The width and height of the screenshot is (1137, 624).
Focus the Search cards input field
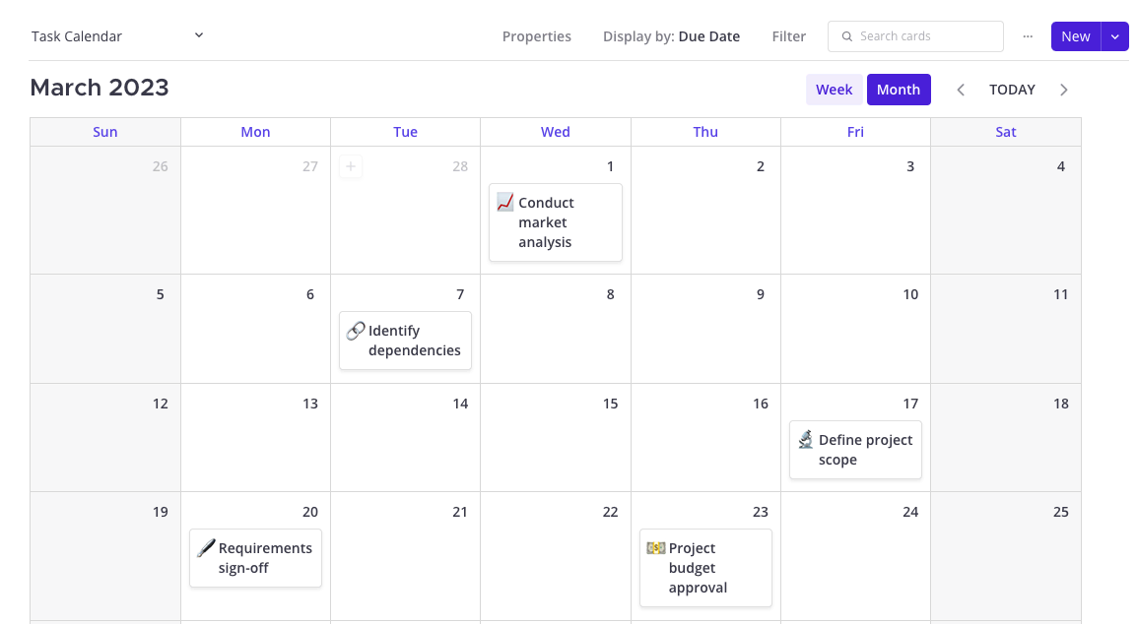[x=916, y=36]
